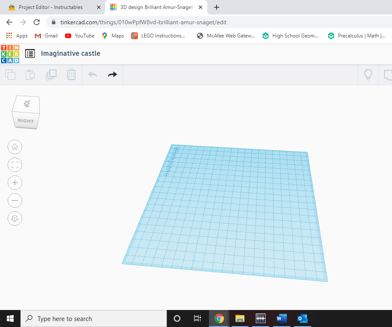The height and width of the screenshot is (327, 392).
Task: Open the design list menu icon
Action: point(30,54)
